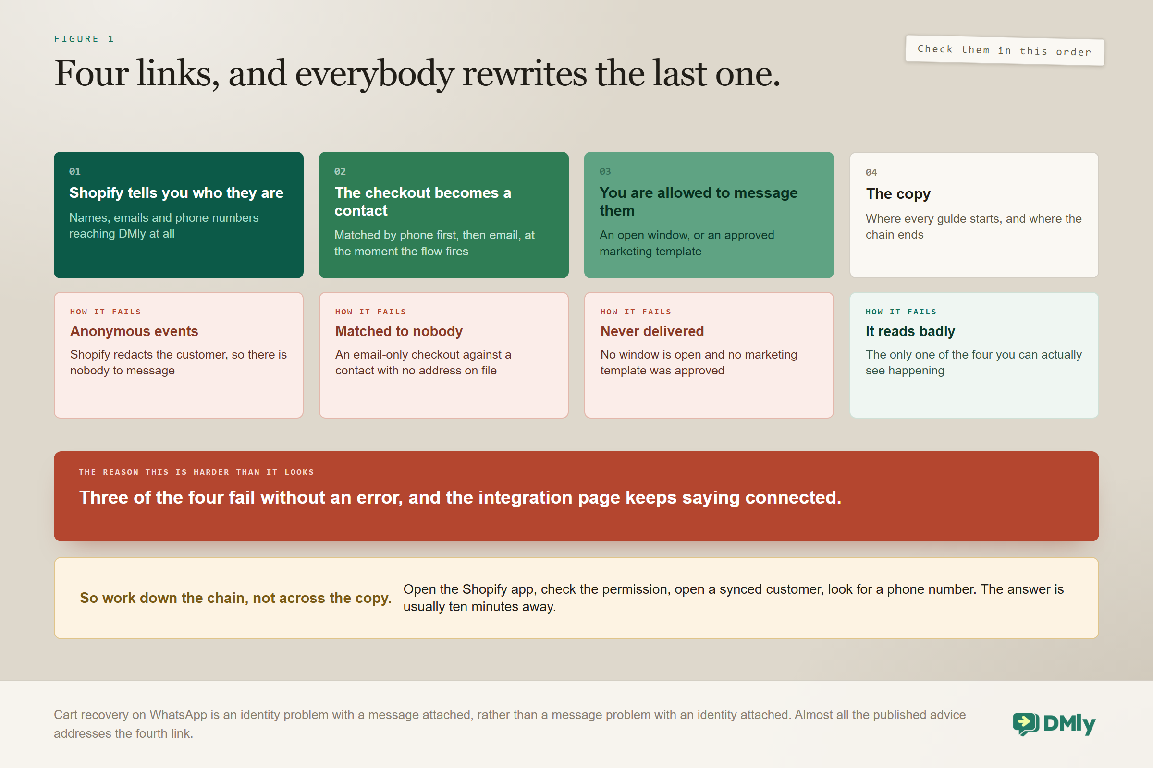1153x768 pixels.
Task: Click the headline 'Four links, and everybody rewrites the last one.'
Action: tap(417, 73)
